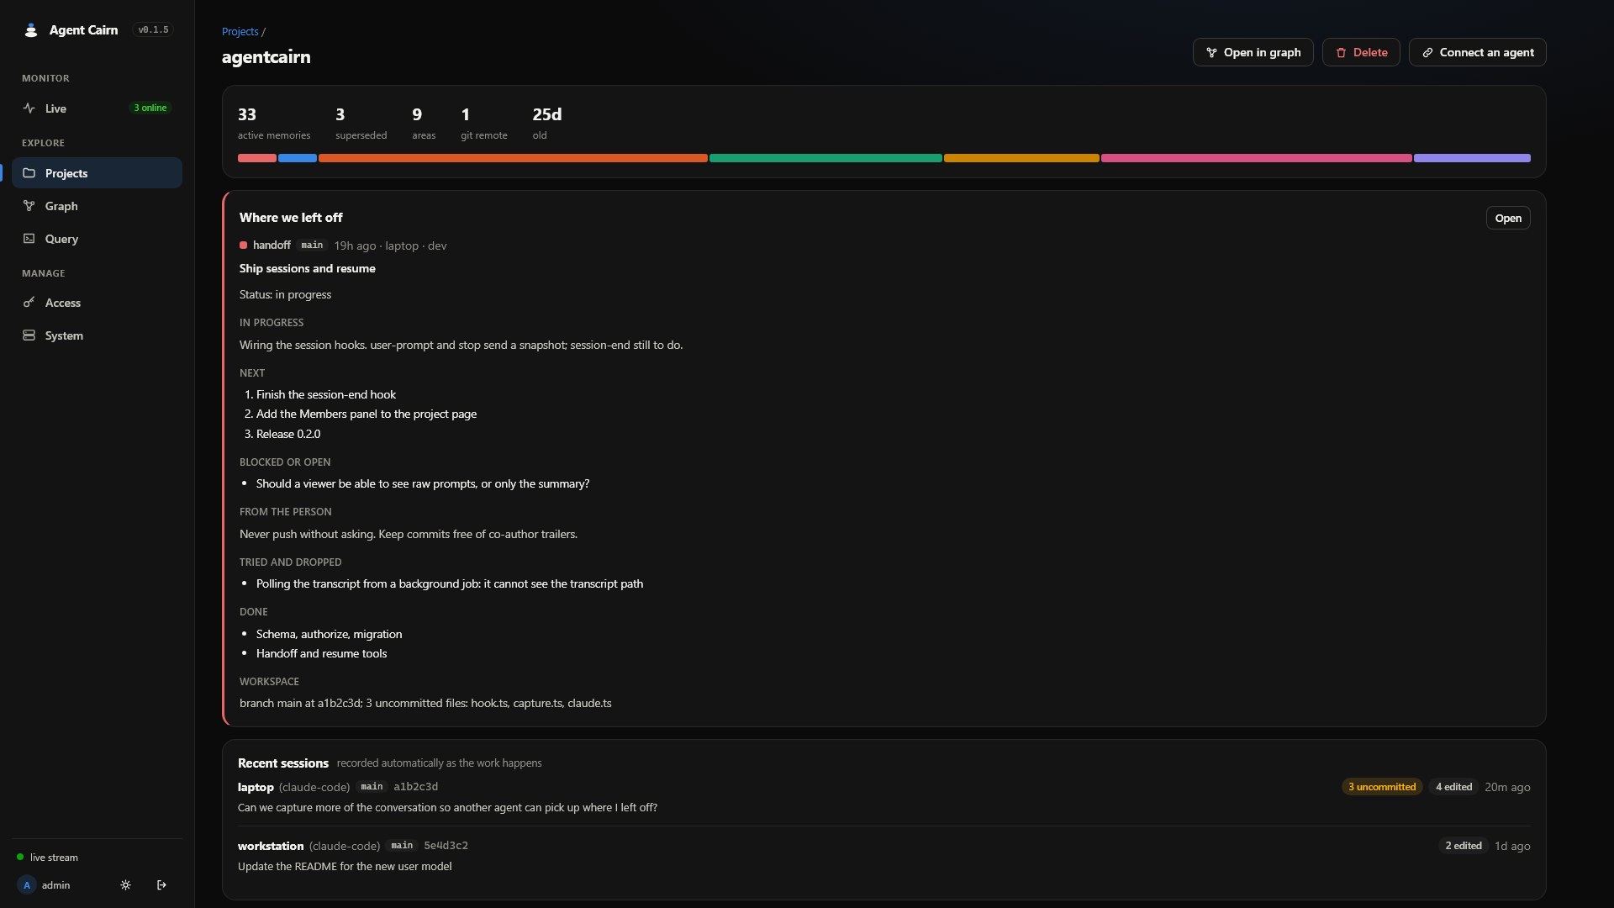Click the admin avatar badge

27,885
